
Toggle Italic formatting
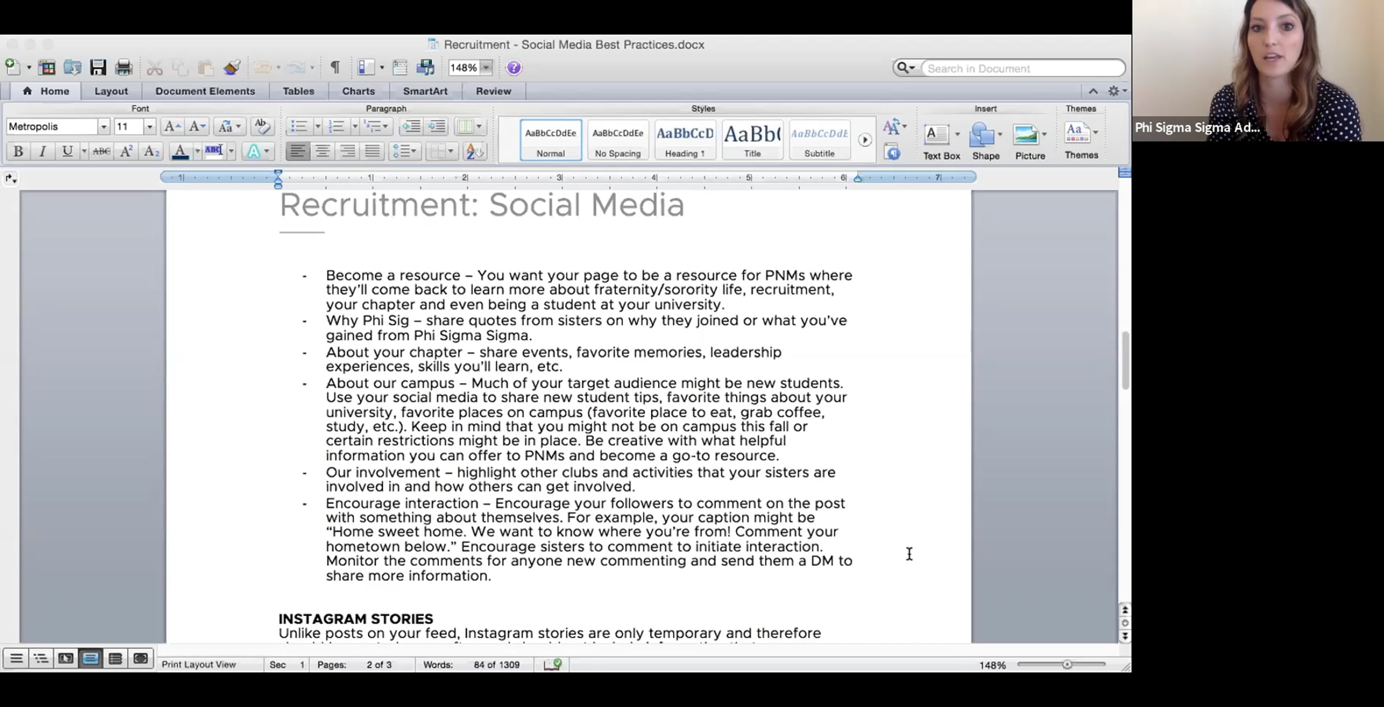click(42, 152)
